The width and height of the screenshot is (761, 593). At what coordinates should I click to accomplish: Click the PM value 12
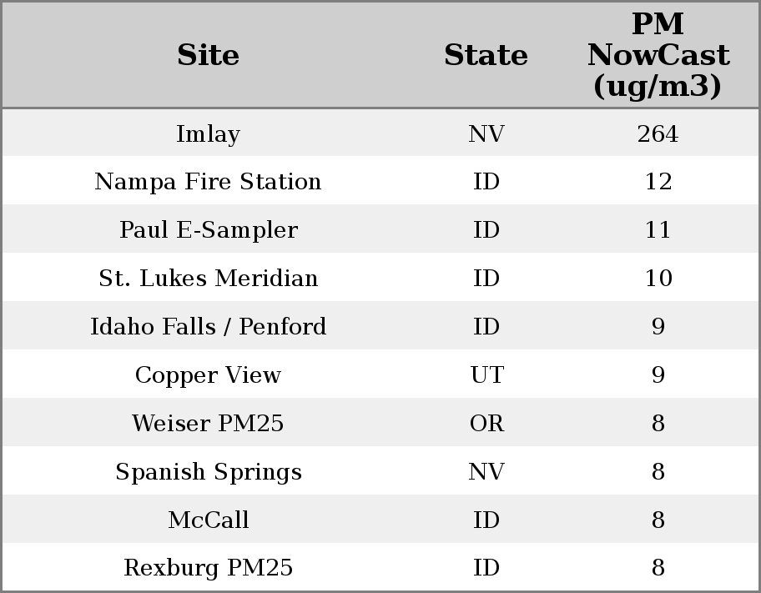658,182
